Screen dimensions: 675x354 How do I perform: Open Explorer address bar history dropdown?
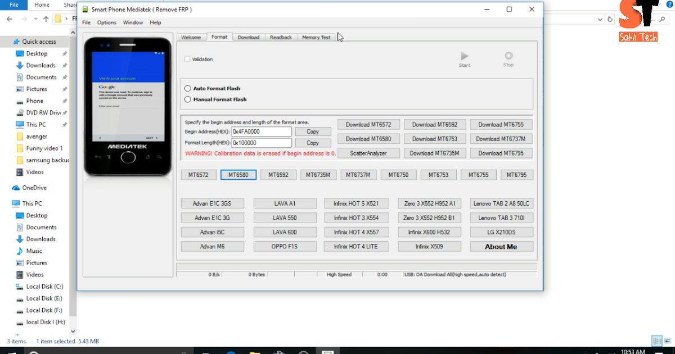[600, 19]
